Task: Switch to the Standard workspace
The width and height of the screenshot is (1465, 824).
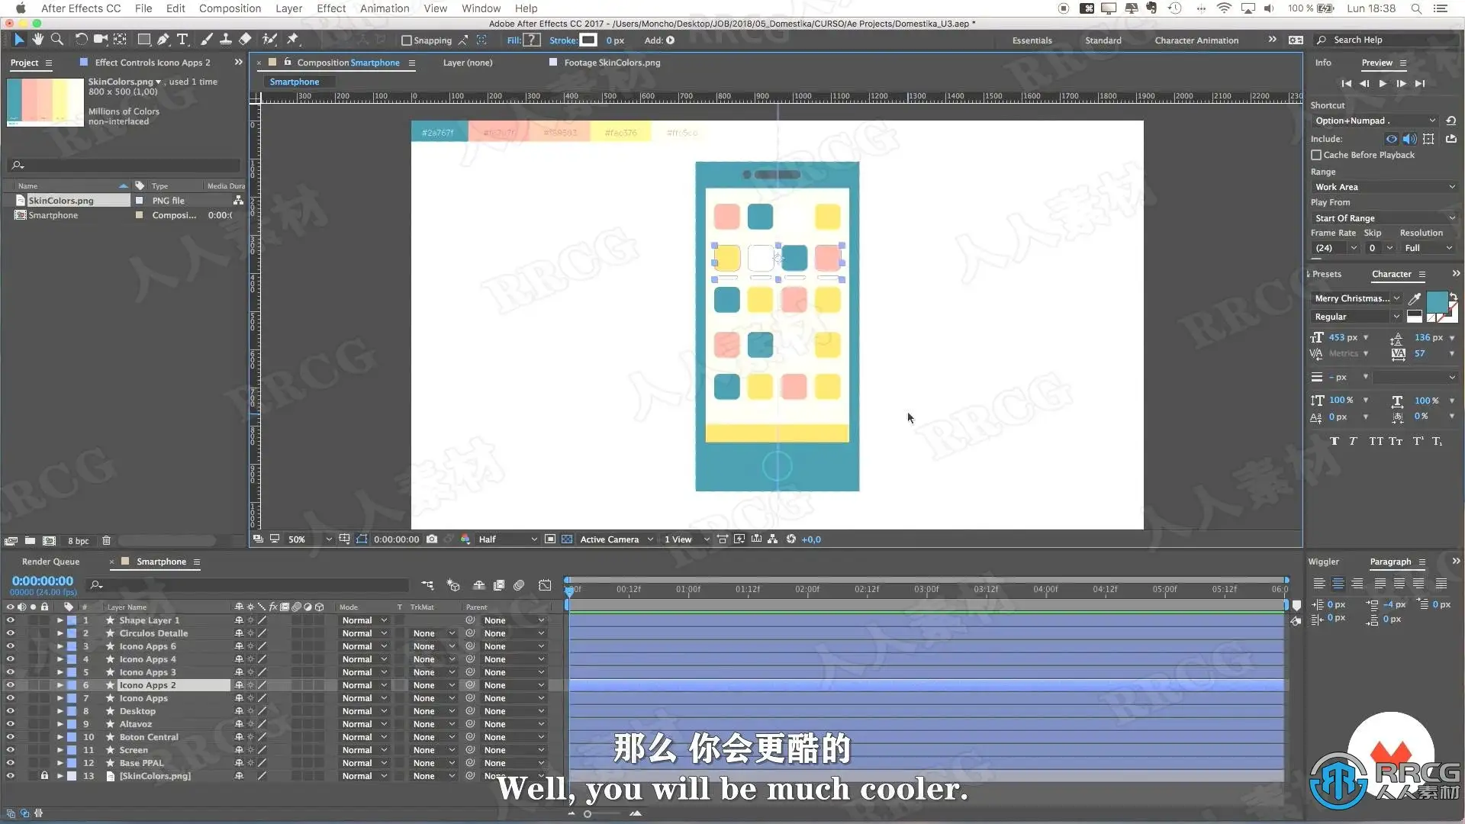Action: pyautogui.click(x=1103, y=40)
